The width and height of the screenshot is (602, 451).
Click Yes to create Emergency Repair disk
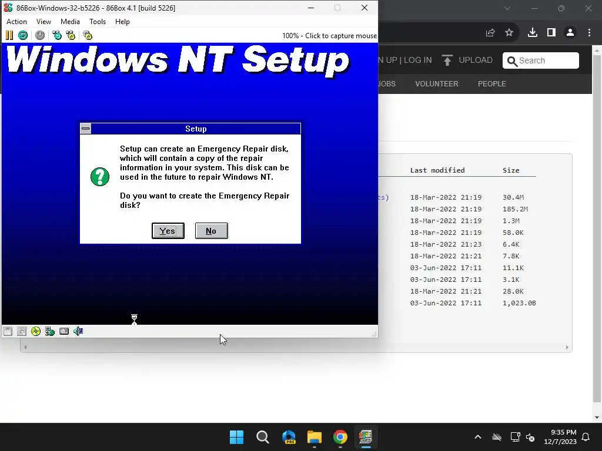(x=168, y=231)
